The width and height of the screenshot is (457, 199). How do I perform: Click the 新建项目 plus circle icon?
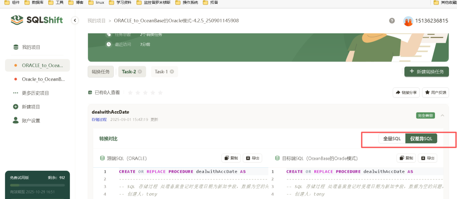[16, 107]
